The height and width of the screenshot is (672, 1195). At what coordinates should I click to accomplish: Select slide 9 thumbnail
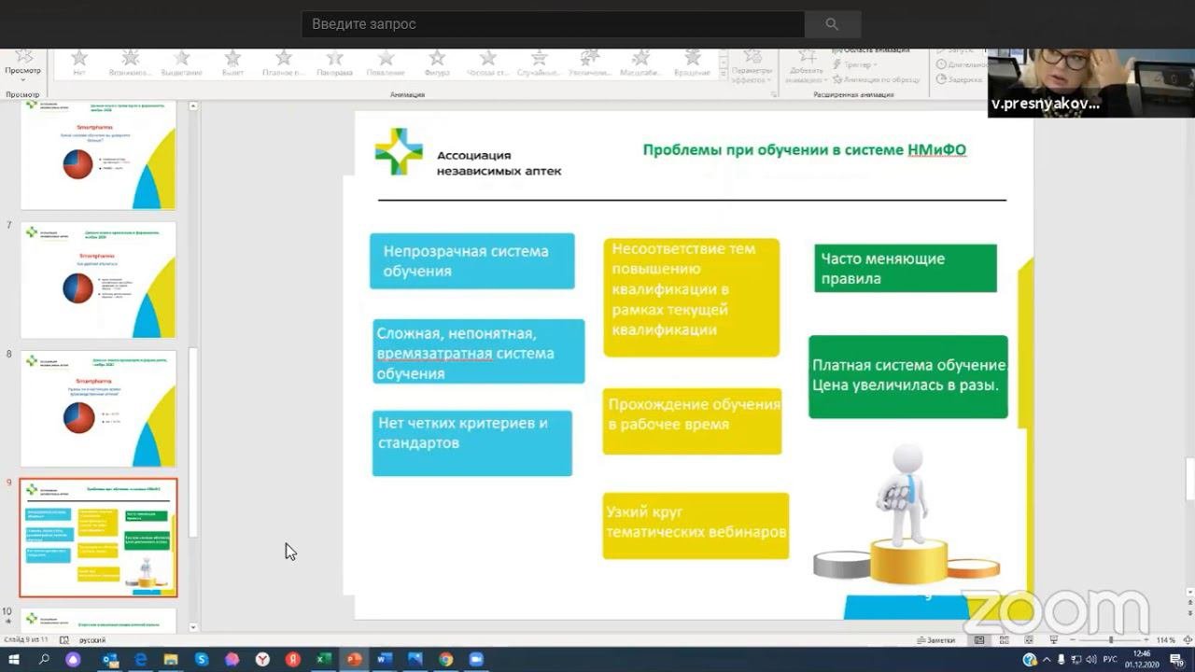[x=98, y=538]
